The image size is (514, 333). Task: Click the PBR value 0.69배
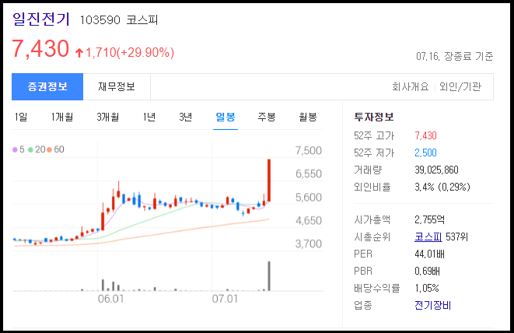tap(427, 271)
